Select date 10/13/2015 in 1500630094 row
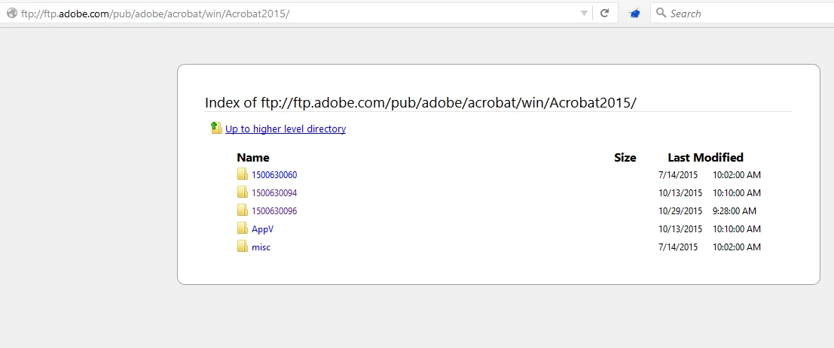Image resolution: width=834 pixels, height=348 pixels. click(680, 193)
